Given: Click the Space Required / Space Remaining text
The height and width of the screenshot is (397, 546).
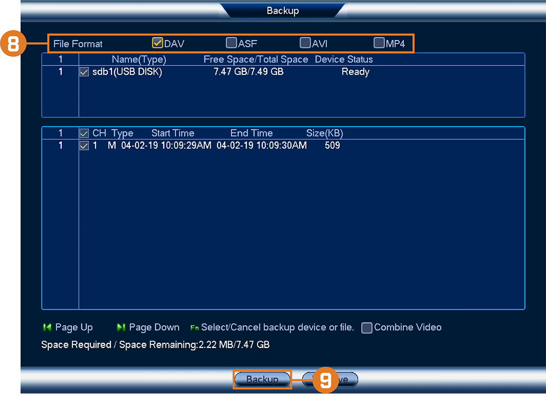Looking at the screenshot, I should (x=155, y=345).
